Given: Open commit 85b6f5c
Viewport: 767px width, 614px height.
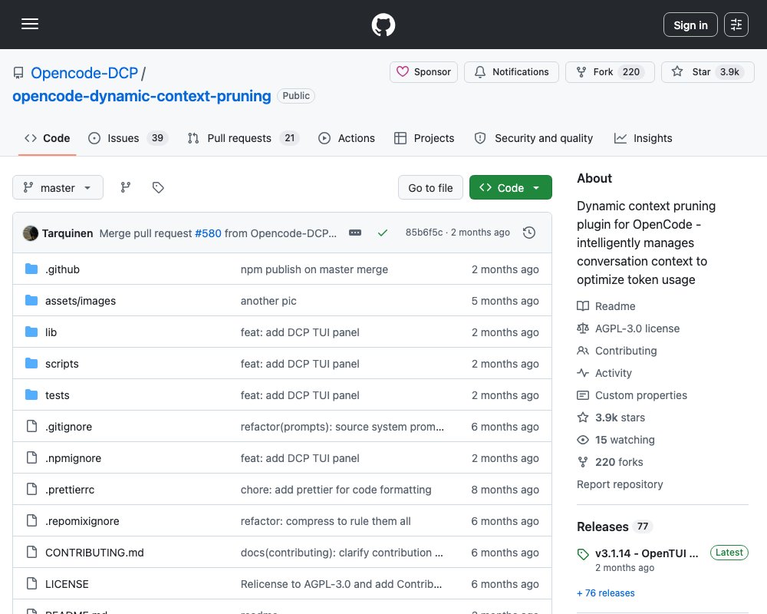Looking at the screenshot, I should [x=423, y=233].
